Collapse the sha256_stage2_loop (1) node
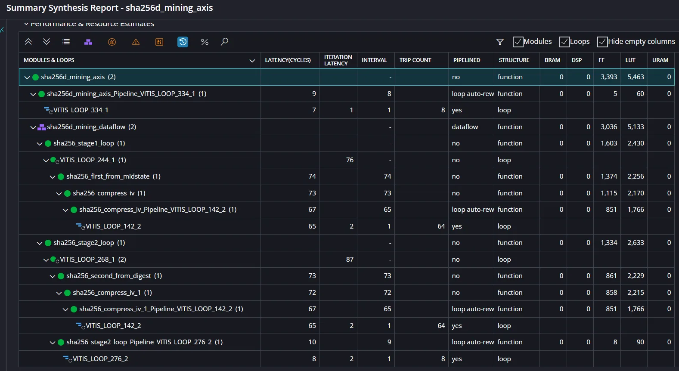 (x=40, y=243)
